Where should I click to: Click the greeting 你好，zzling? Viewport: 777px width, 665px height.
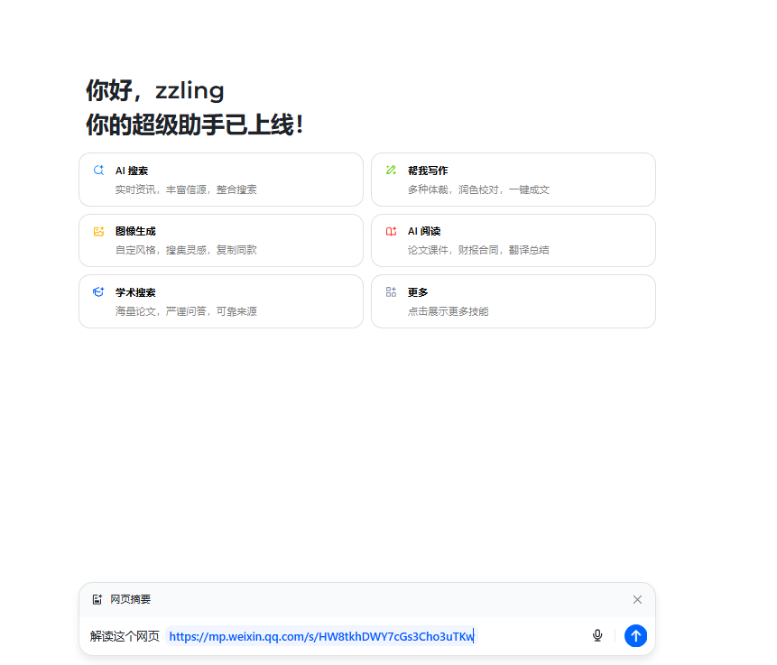(155, 90)
